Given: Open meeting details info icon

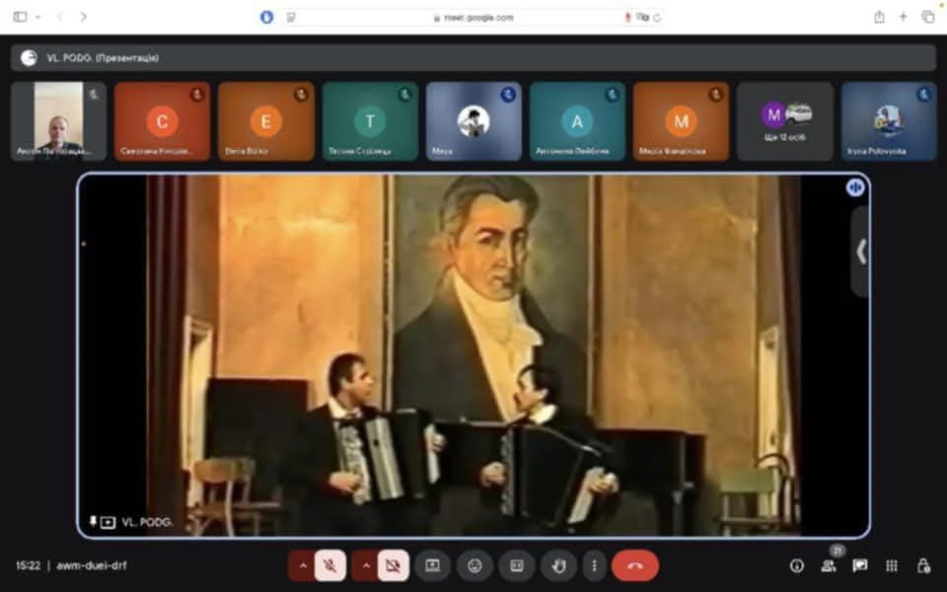Looking at the screenshot, I should click(x=797, y=566).
